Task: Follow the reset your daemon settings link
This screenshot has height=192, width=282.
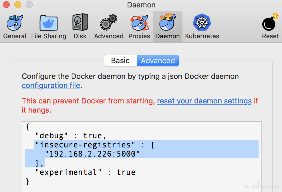Action: pos(204,101)
